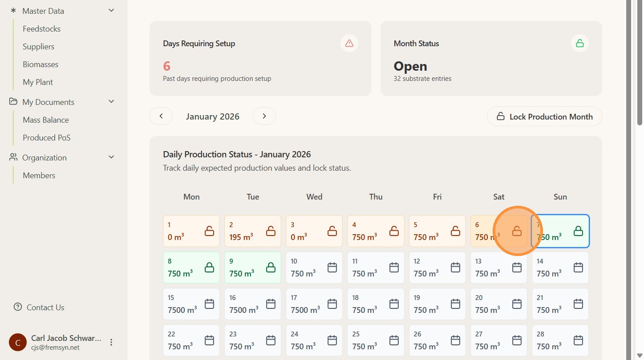Go to the next month
The image size is (644, 360).
264,116
